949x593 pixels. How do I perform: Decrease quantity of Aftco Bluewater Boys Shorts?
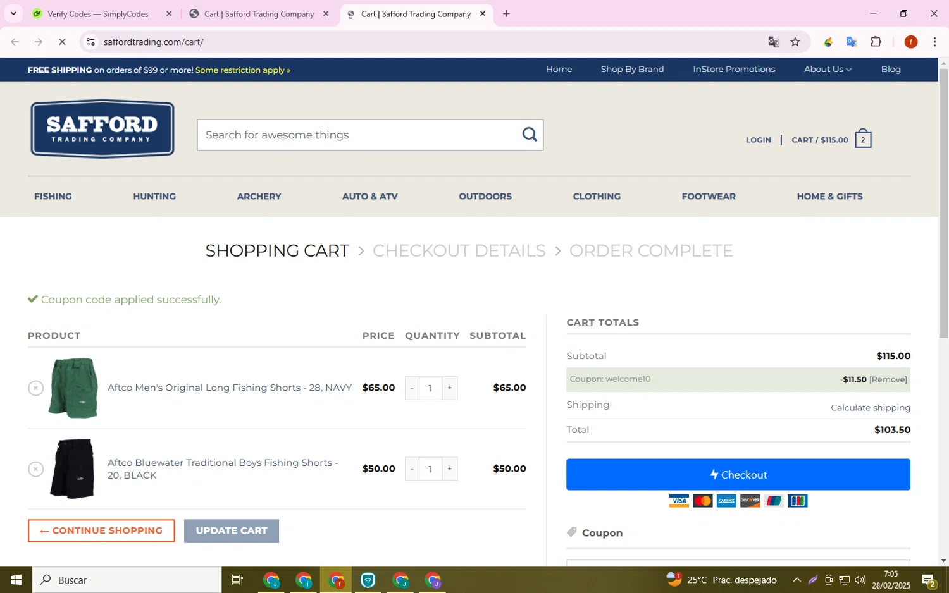click(x=412, y=469)
